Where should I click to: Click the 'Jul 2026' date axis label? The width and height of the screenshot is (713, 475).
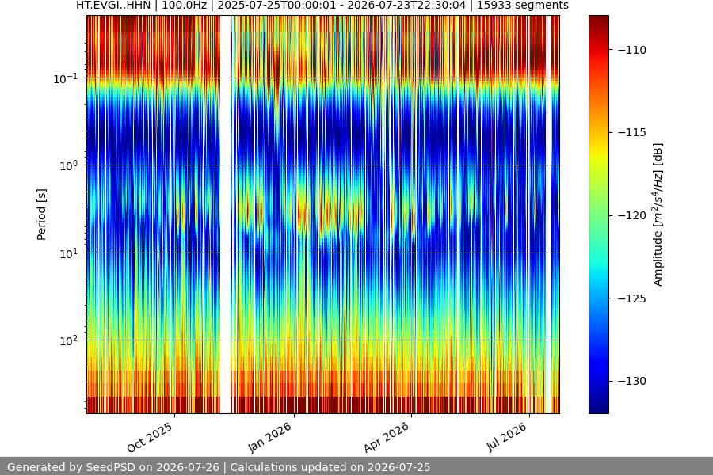(507, 437)
